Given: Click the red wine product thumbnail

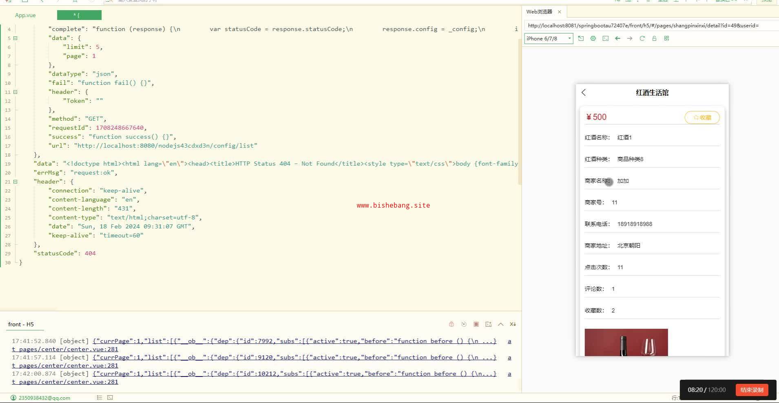Looking at the screenshot, I should [x=626, y=342].
